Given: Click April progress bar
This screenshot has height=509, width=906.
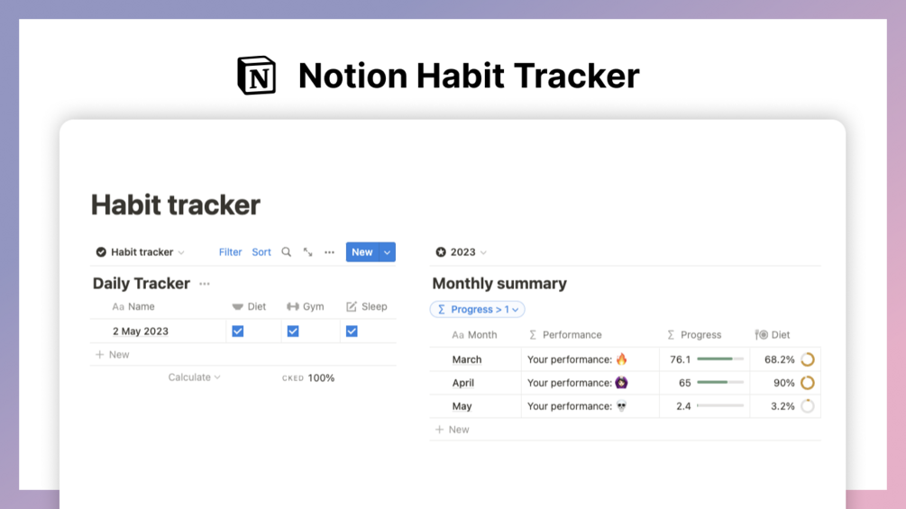Looking at the screenshot, I should (720, 382).
